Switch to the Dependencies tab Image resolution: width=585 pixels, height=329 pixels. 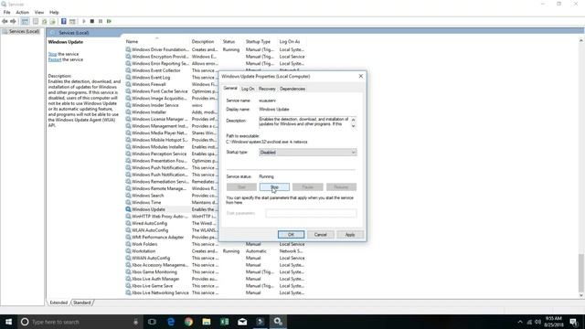(292, 89)
